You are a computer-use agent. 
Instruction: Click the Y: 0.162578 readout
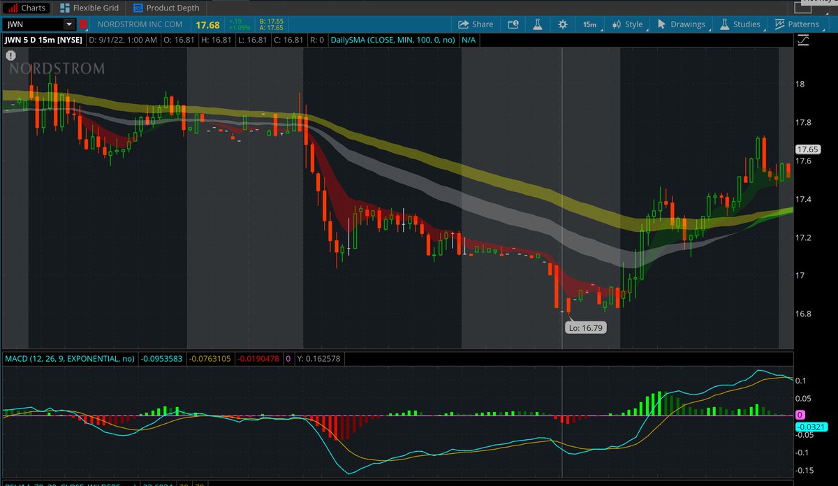318,358
